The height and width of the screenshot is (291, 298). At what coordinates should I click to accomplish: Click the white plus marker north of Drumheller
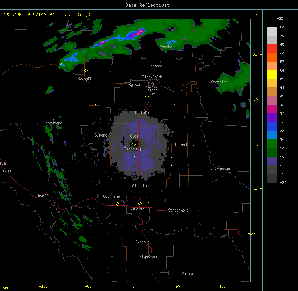click(x=212, y=130)
